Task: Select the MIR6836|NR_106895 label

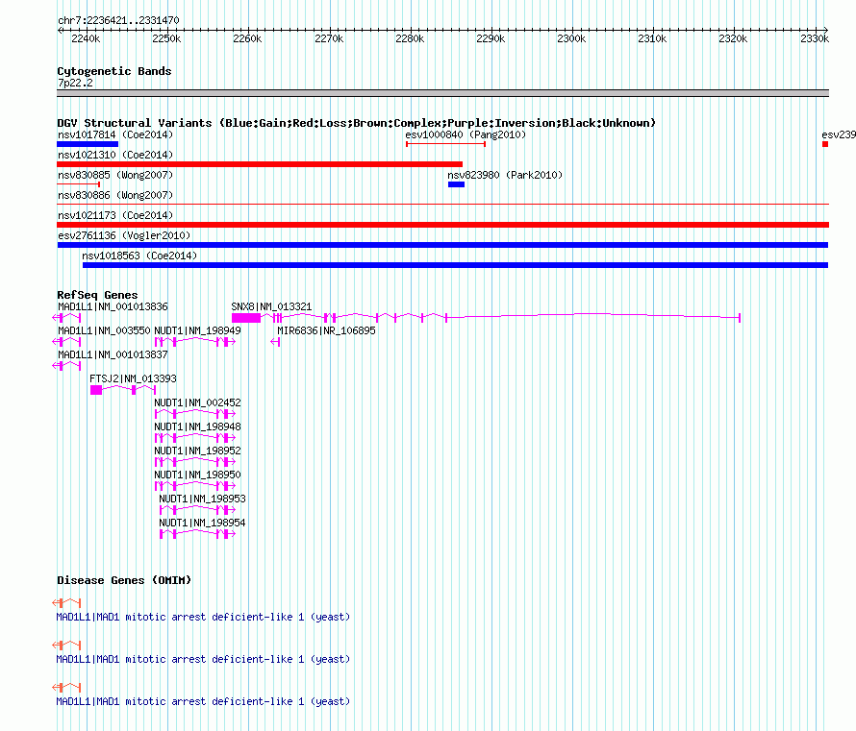Action: [x=326, y=330]
